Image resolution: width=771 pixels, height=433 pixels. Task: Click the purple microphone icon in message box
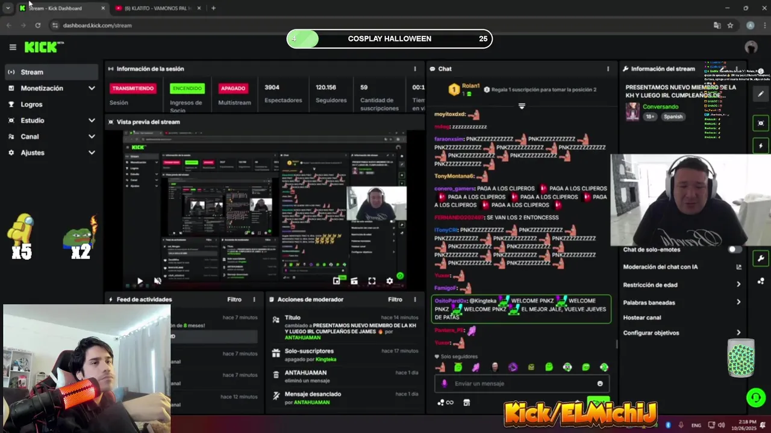(x=445, y=384)
